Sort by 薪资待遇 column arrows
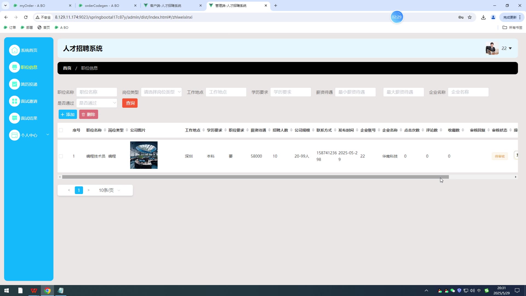Screen dimensions: 526x296 point(269,130)
